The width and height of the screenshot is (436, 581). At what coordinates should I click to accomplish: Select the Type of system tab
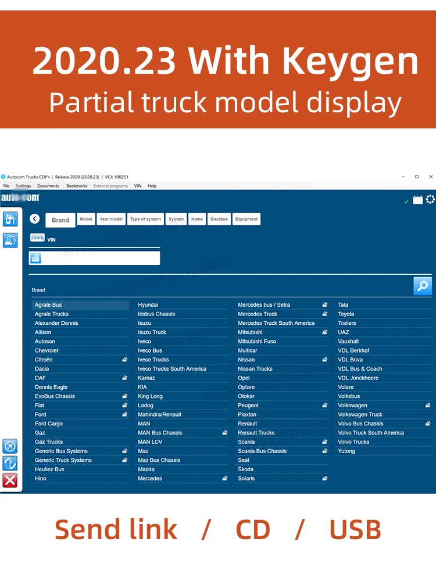click(146, 219)
